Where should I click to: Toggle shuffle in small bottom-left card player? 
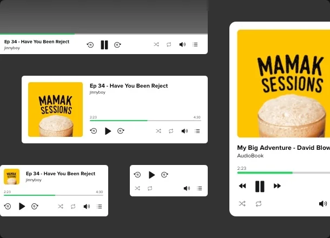[x=61, y=207]
